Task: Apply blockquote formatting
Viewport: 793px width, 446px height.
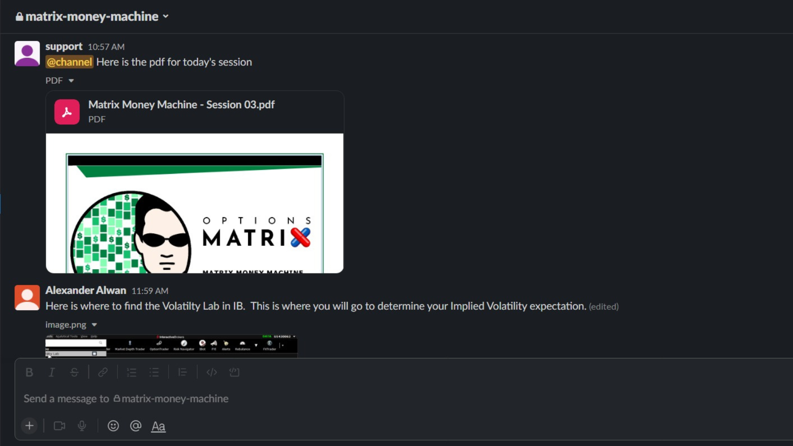Action: pos(183,372)
